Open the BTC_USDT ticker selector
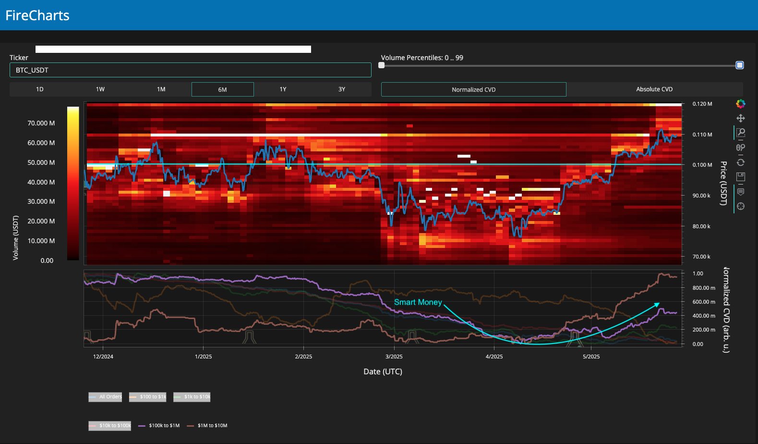The width and height of the screenshot is (758, 444). (190, 70)
